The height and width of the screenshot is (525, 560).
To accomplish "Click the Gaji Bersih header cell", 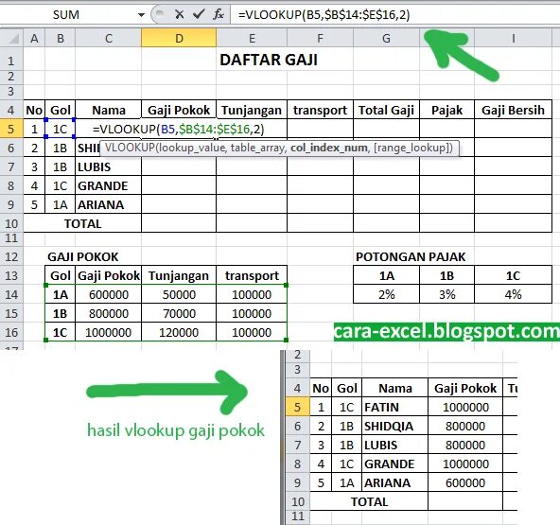I will tap(513, 110).
